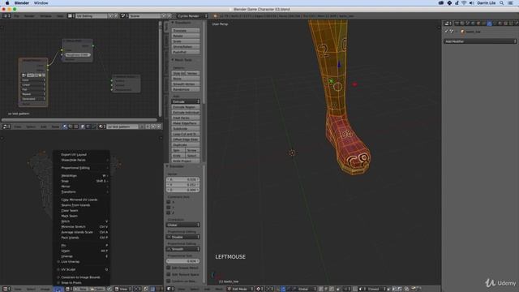Enable Edit Grease Pencil checkbox
This screenshot has width=519, height=292.
click(169, 268)
